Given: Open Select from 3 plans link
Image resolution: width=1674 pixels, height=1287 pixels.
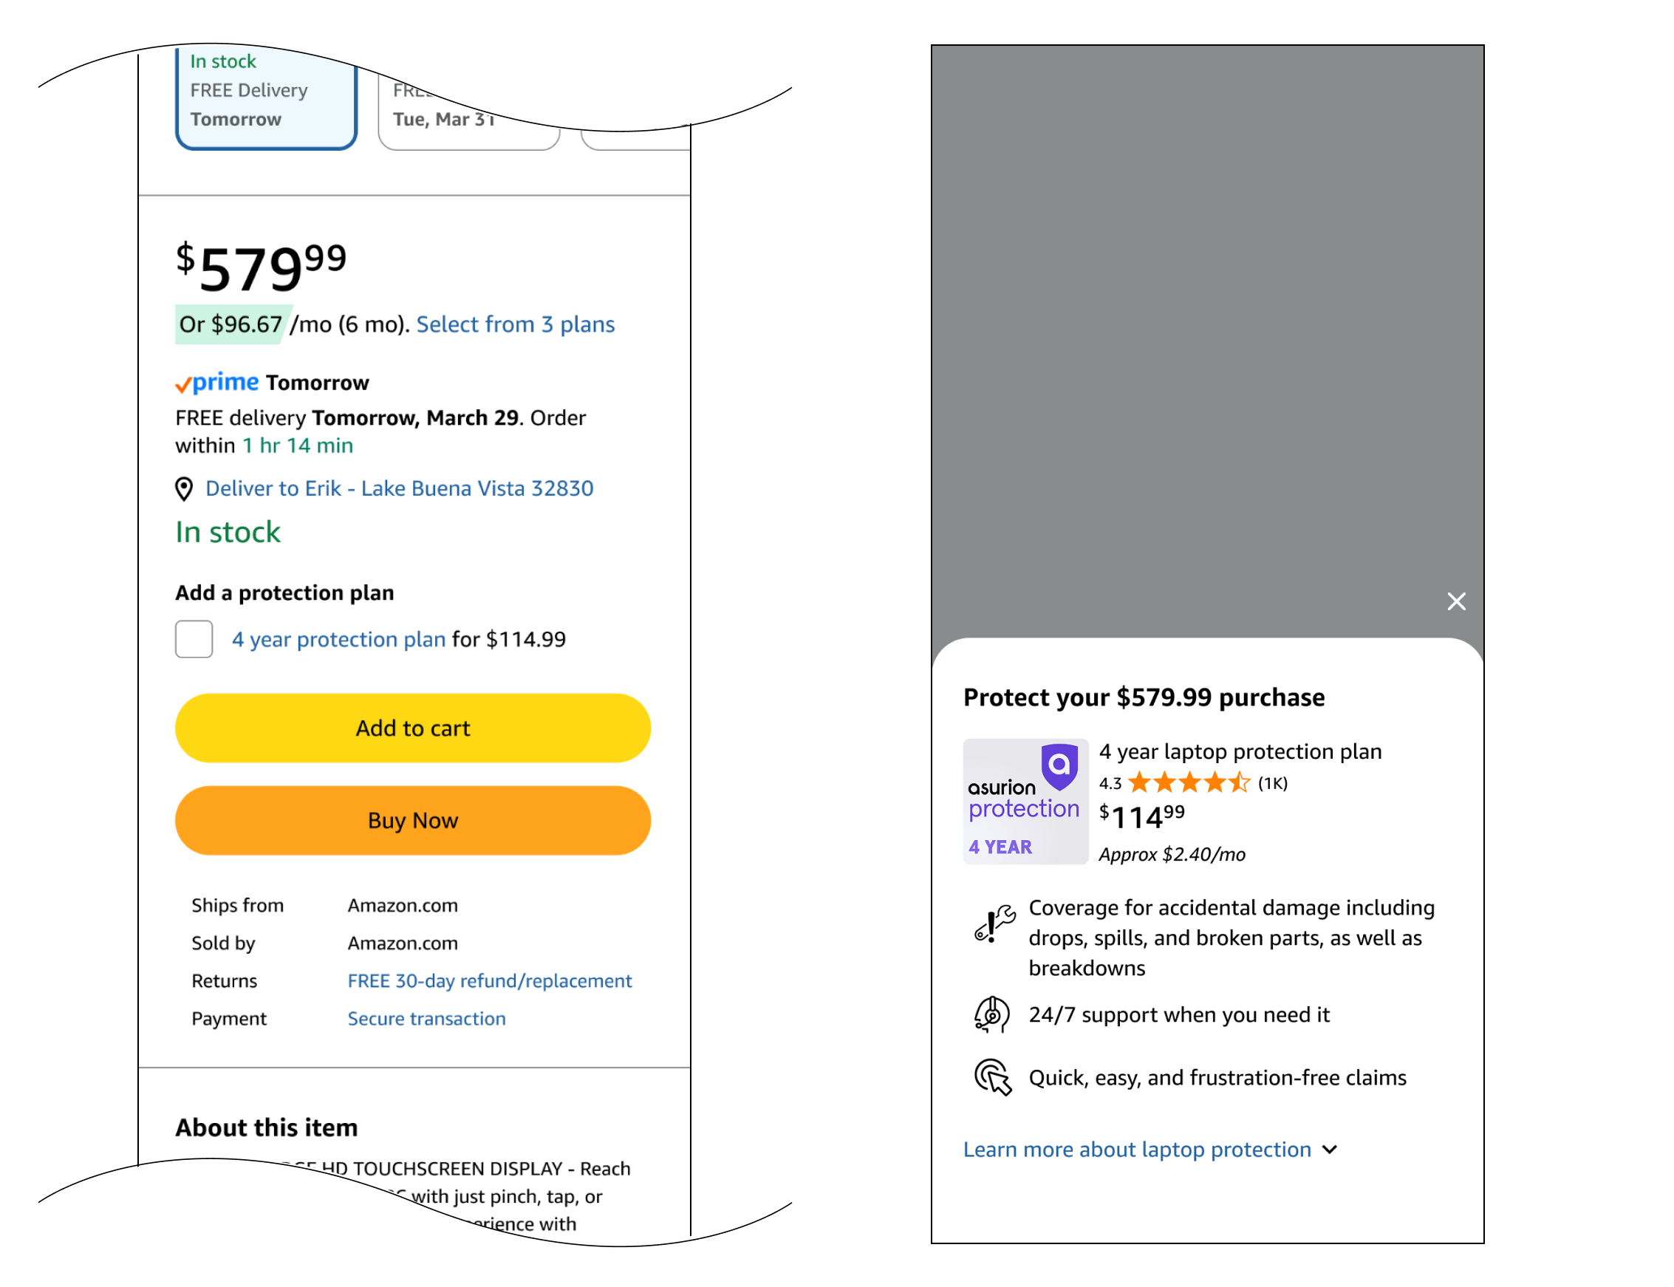Looking at the screenshot, I should [515, 325].
